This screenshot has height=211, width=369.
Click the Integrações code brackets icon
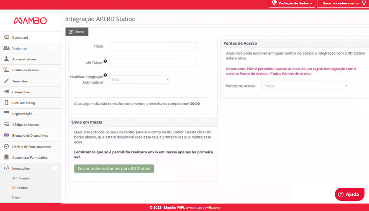(x=6, y=168)
